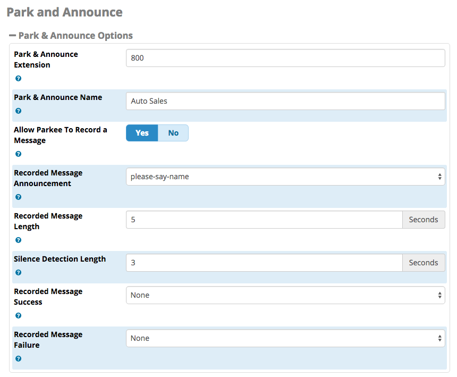Open help for Allow Parkee To Record
Viewport: 457px width, 377px height.
coord(19,154)
